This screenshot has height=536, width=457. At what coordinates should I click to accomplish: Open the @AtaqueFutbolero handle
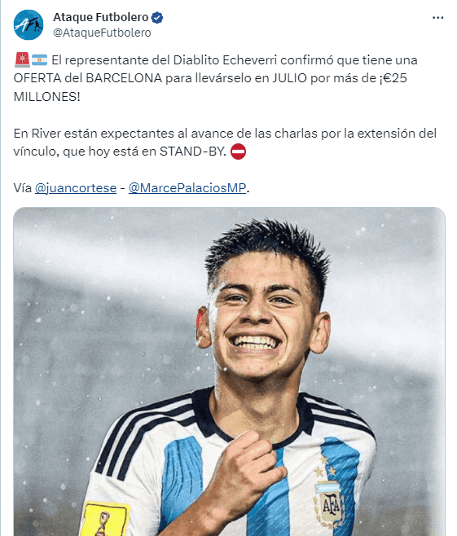102,33
